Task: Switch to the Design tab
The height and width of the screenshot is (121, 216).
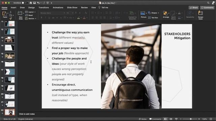Action: (x=31, y=7)
